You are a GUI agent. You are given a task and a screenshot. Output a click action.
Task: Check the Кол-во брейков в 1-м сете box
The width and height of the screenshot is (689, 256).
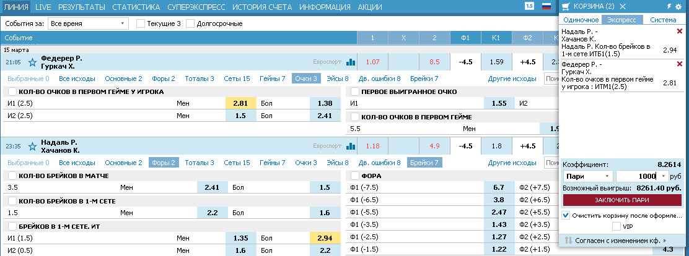click(x=12, y=201)
